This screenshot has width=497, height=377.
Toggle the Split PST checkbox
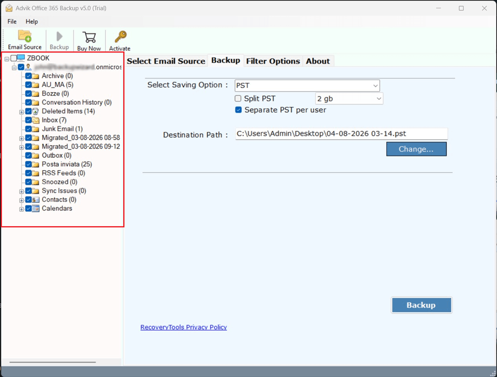click(238, 99)
